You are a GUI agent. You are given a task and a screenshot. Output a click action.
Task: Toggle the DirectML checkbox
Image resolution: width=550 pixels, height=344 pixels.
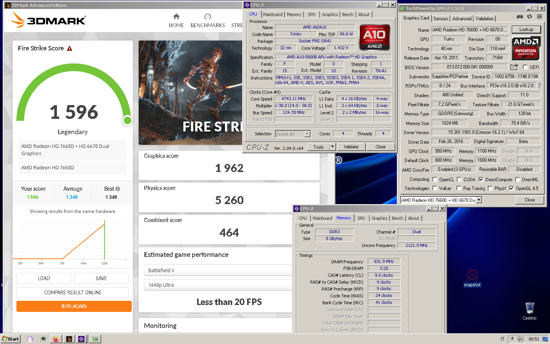[518, 179]
